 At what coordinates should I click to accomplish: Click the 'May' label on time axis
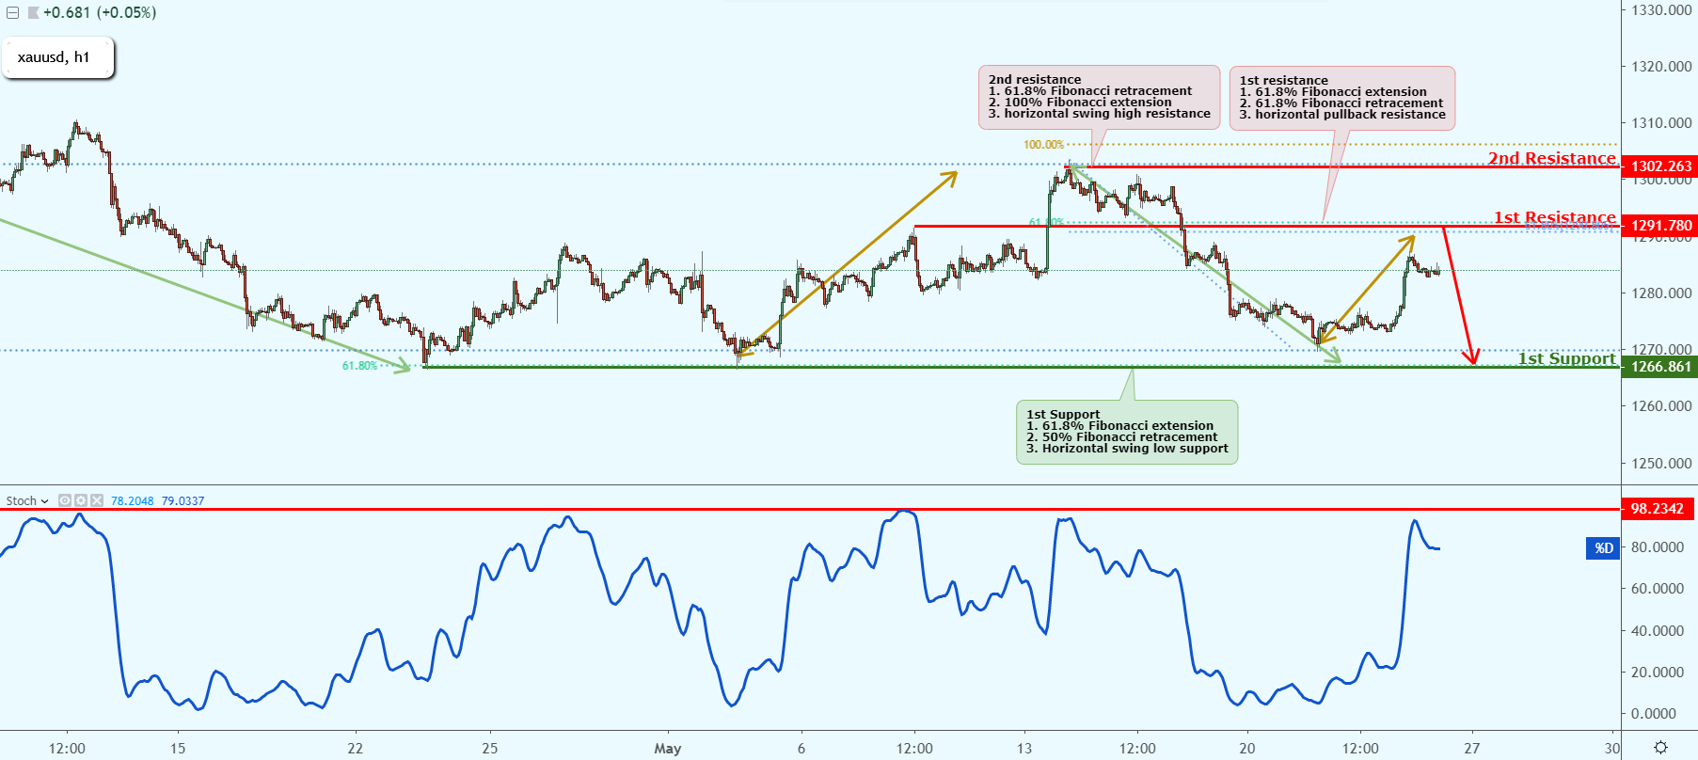point(667,749)
